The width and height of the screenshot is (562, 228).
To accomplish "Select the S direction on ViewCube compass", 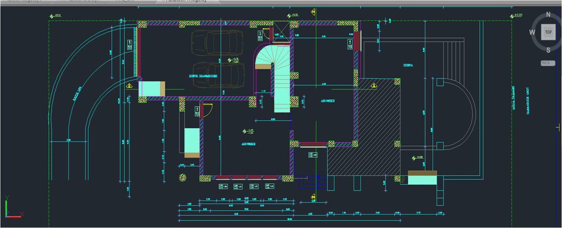I will click(548, 50).
